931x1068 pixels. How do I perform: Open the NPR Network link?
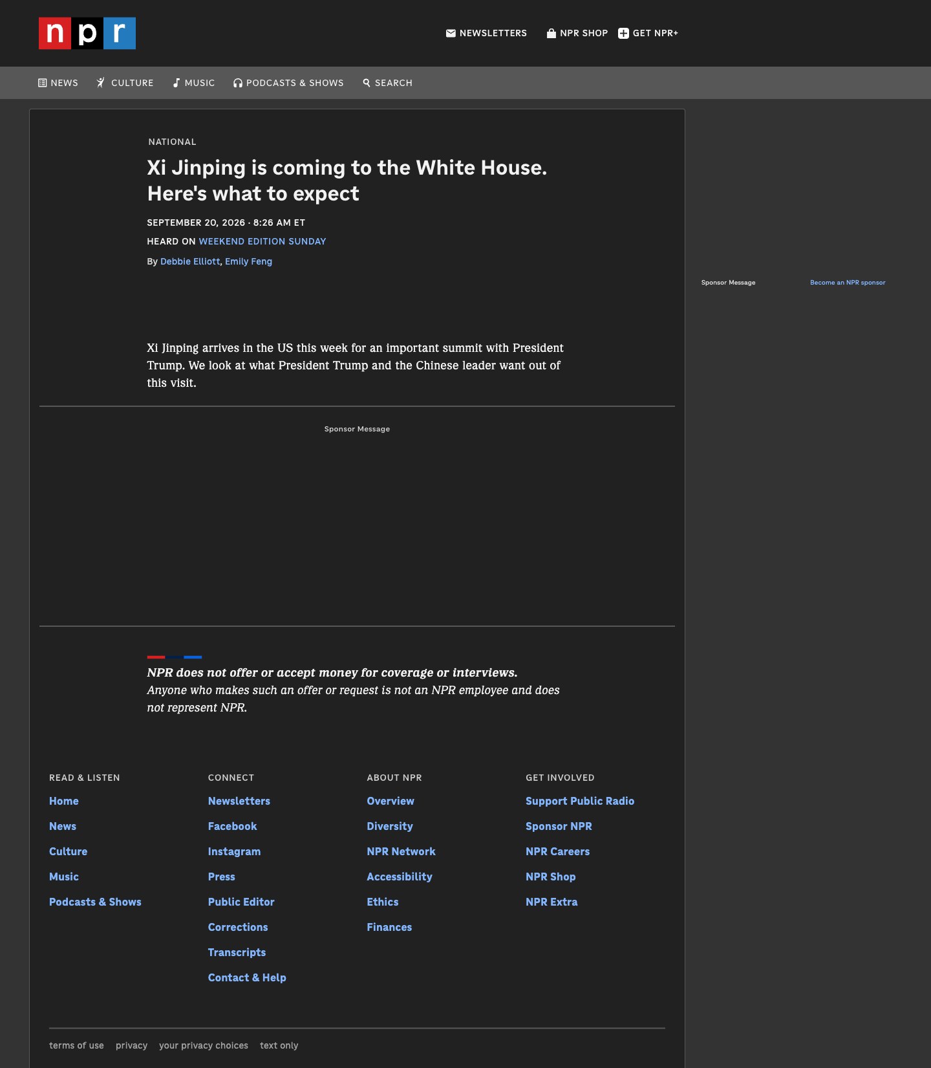401,851
